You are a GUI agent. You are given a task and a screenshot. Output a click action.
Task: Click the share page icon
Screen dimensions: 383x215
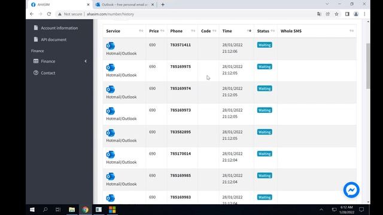[328, 14]
